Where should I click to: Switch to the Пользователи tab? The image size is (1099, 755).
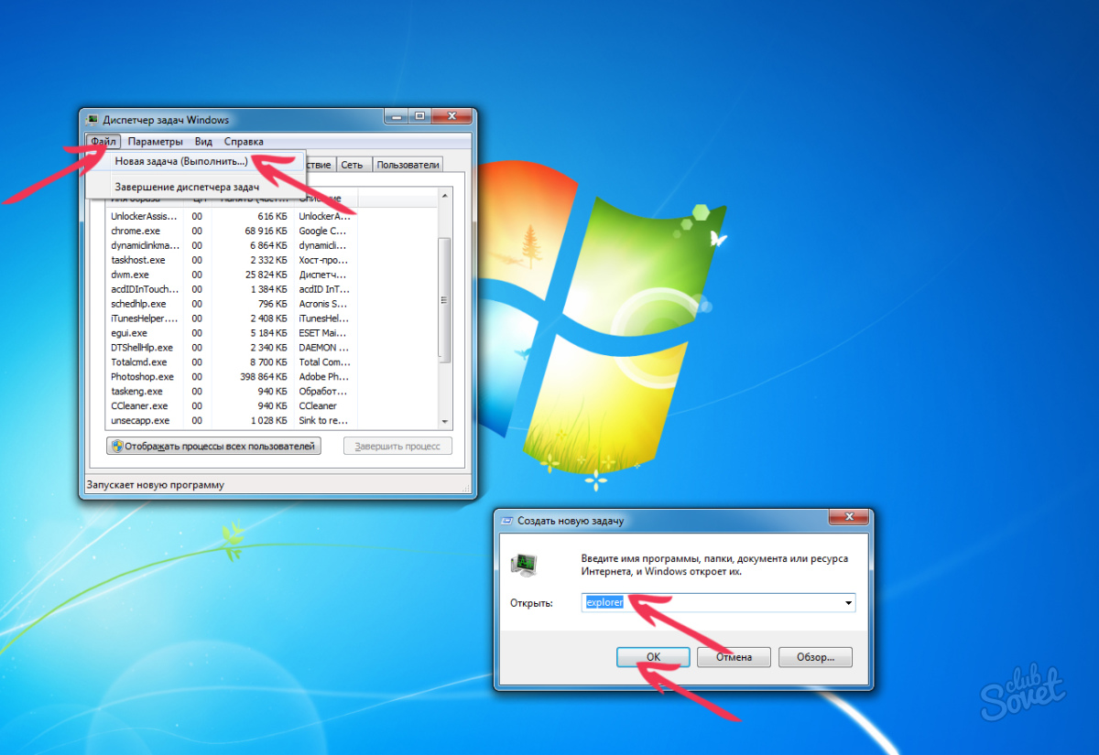coord(408,165)
